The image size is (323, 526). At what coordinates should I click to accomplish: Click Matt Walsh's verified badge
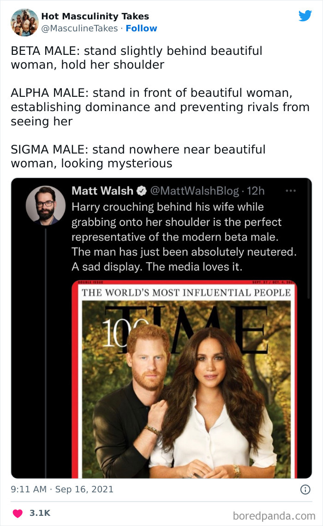[142, 190]
